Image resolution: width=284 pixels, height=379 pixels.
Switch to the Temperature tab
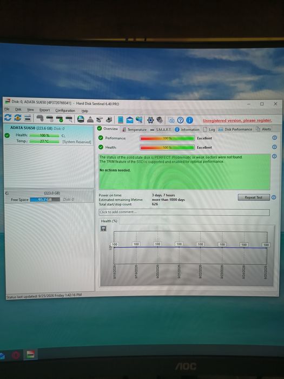[135, 129]
